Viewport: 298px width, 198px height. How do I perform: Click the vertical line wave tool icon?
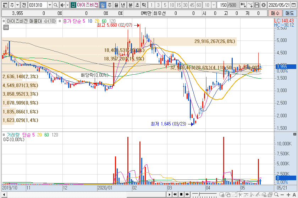252,194
